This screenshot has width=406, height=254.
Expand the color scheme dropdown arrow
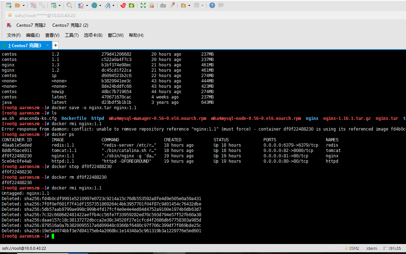click(87, 5)
